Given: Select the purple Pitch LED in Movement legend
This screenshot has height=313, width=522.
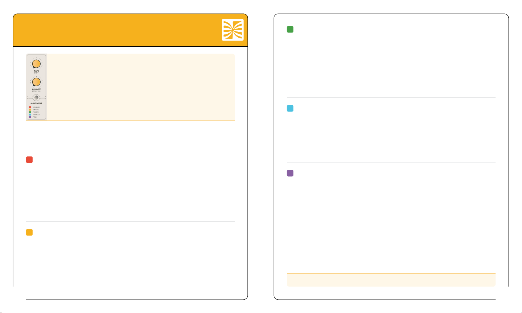Looking at the screenshot, I should pos(30,117).
